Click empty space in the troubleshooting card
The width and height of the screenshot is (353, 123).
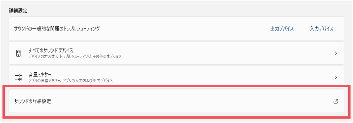coord(179,29)
